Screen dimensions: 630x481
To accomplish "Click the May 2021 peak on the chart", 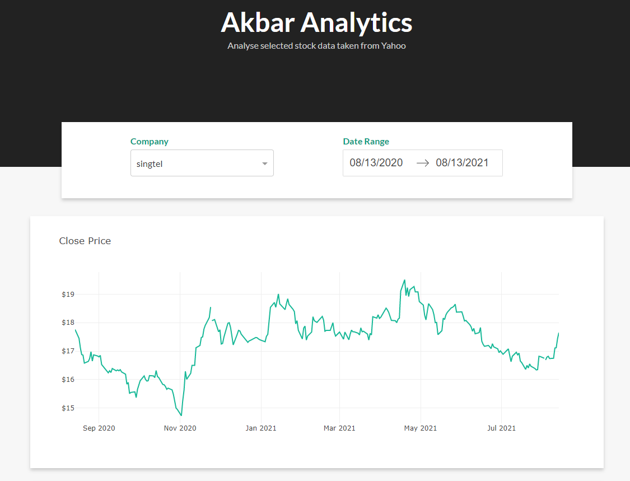I will coord(404,280).
